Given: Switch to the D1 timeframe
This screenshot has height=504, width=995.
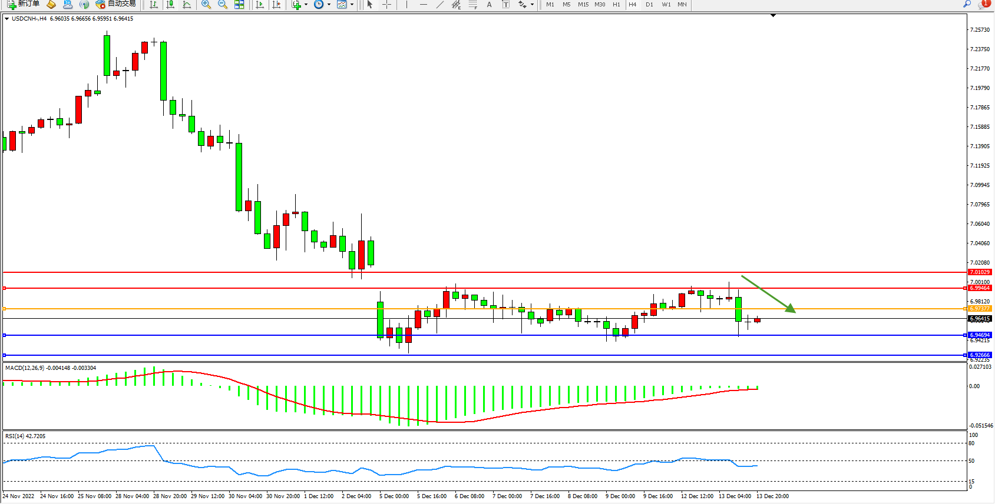Looking at the screenshot, I should point(649,5).
